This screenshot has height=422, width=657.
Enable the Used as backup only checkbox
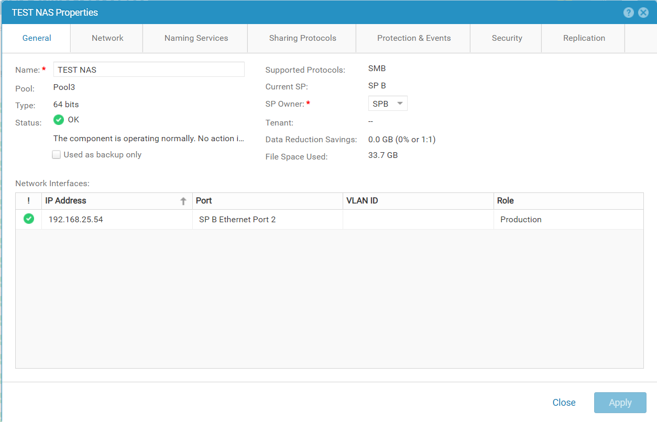point(56,154)
